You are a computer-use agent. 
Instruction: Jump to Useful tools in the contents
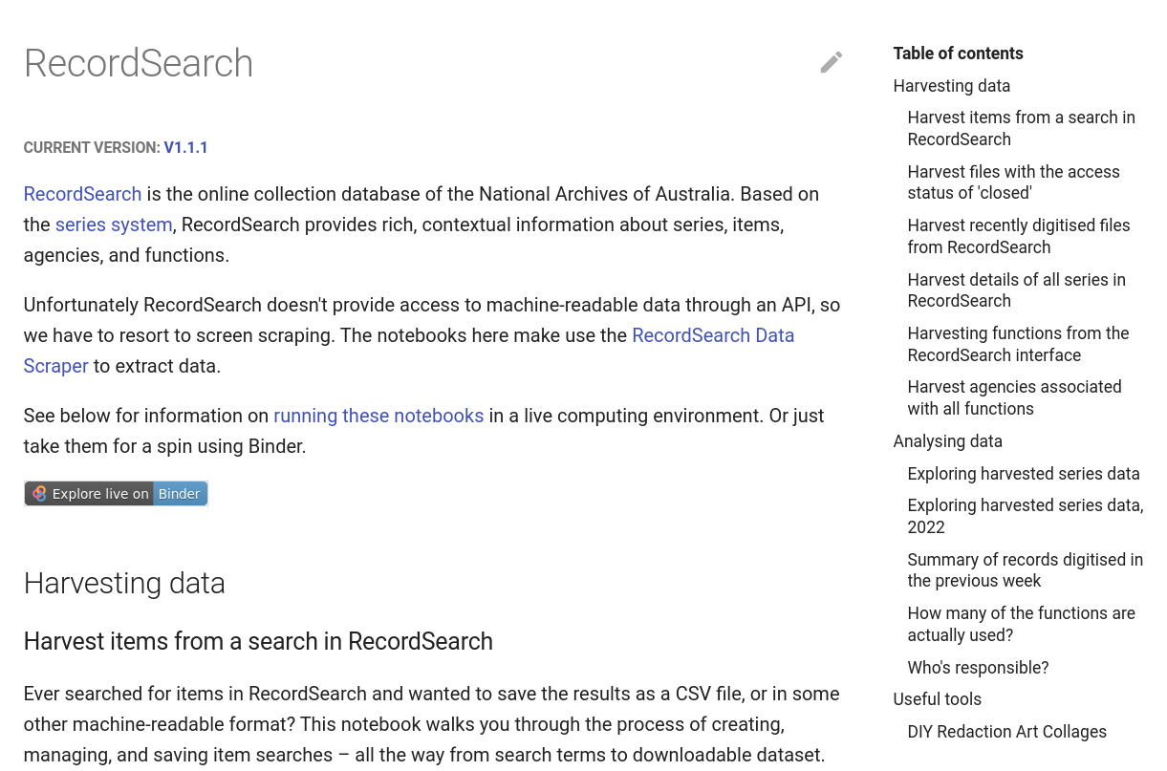pos(938,699)
